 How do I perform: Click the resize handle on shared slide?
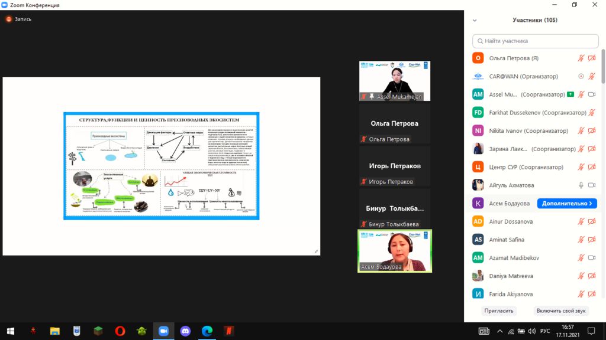tap(316, 251)
